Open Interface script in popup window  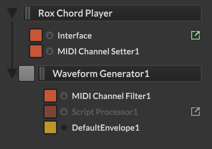point(195,35)
